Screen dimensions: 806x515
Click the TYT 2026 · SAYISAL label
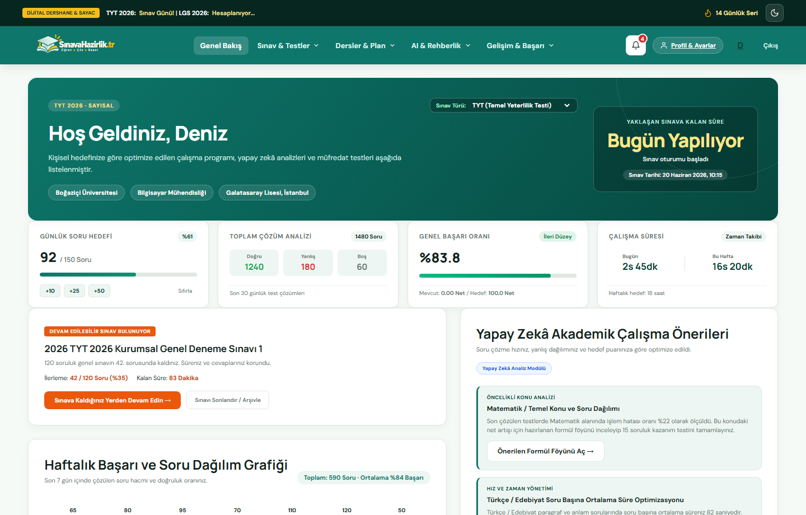pyautogui.click(x=84, y=105)
